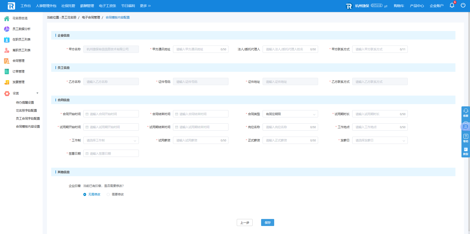Open the 发薪日 dropdown selector
The width and height of the screenshot is (470, 234).
pos(380,140)
